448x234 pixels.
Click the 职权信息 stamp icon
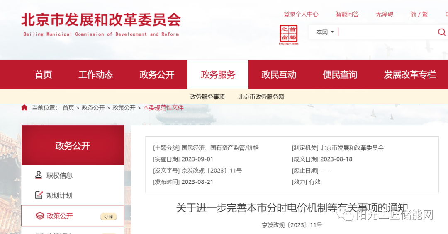click(39, 175)
